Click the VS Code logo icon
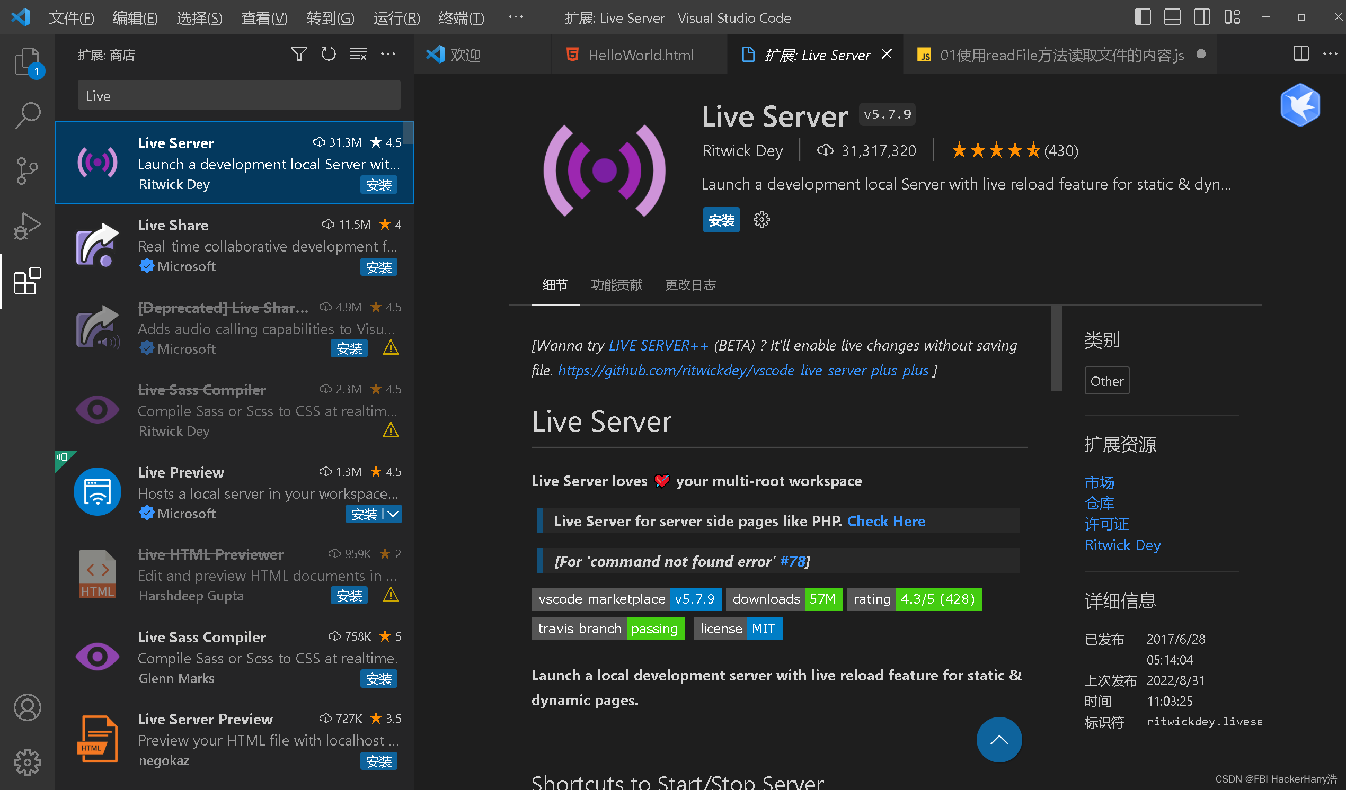The height and width of the screenshot is (790, 1346). point(20,17)
